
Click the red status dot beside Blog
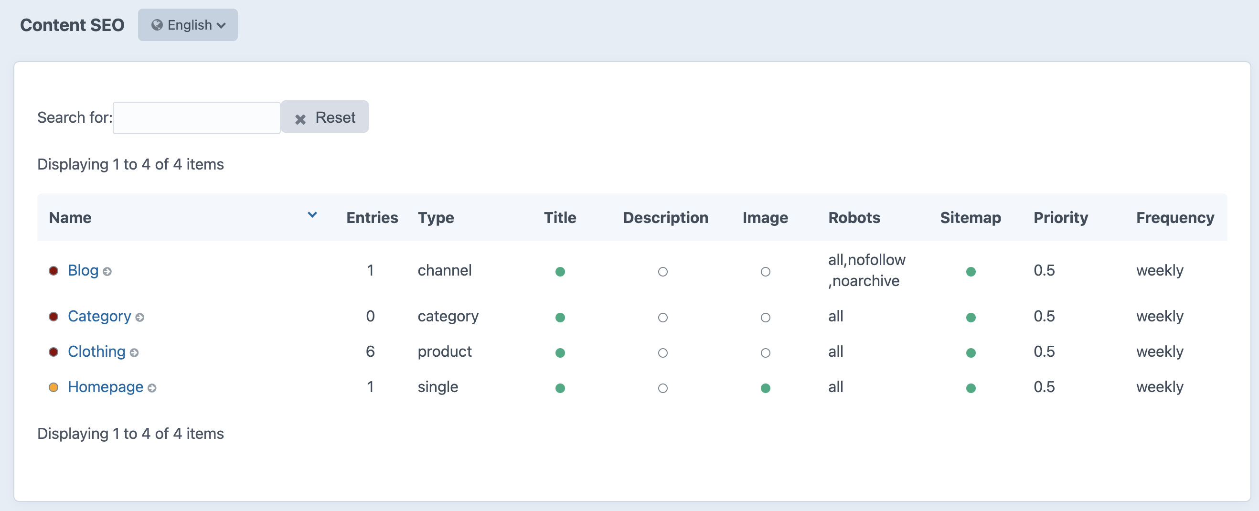tap(54, 270)
